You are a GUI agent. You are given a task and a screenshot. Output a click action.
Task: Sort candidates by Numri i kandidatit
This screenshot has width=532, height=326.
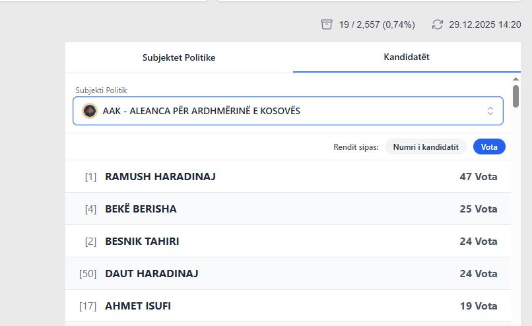pyautogui.click(x=425, y=147)
